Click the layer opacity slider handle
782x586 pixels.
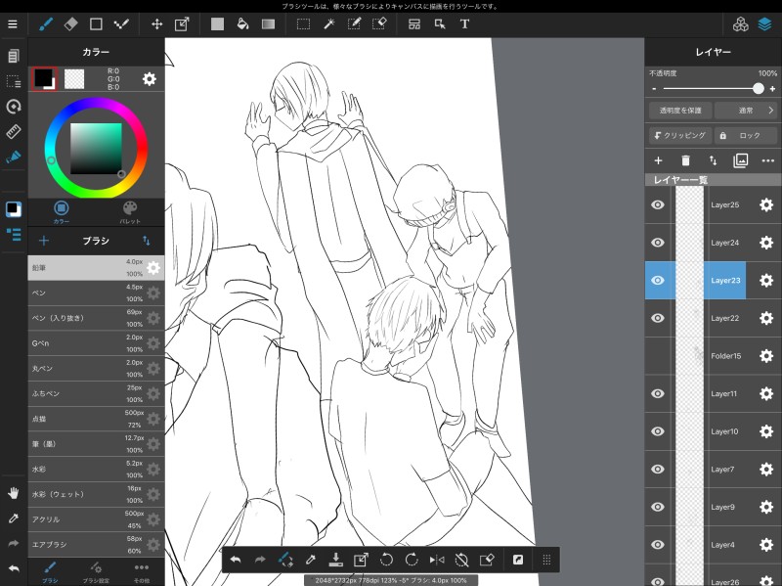pyautogui.click(x=758, y=89)
